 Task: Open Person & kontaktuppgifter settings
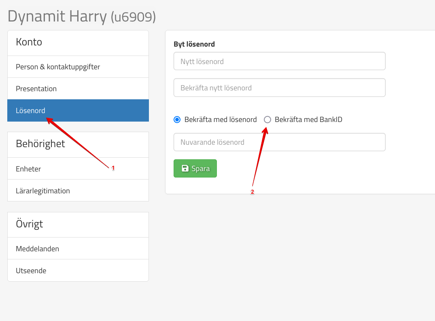point(78,67)
